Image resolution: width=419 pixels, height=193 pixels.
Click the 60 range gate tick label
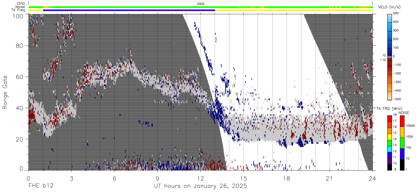[20, 77]
